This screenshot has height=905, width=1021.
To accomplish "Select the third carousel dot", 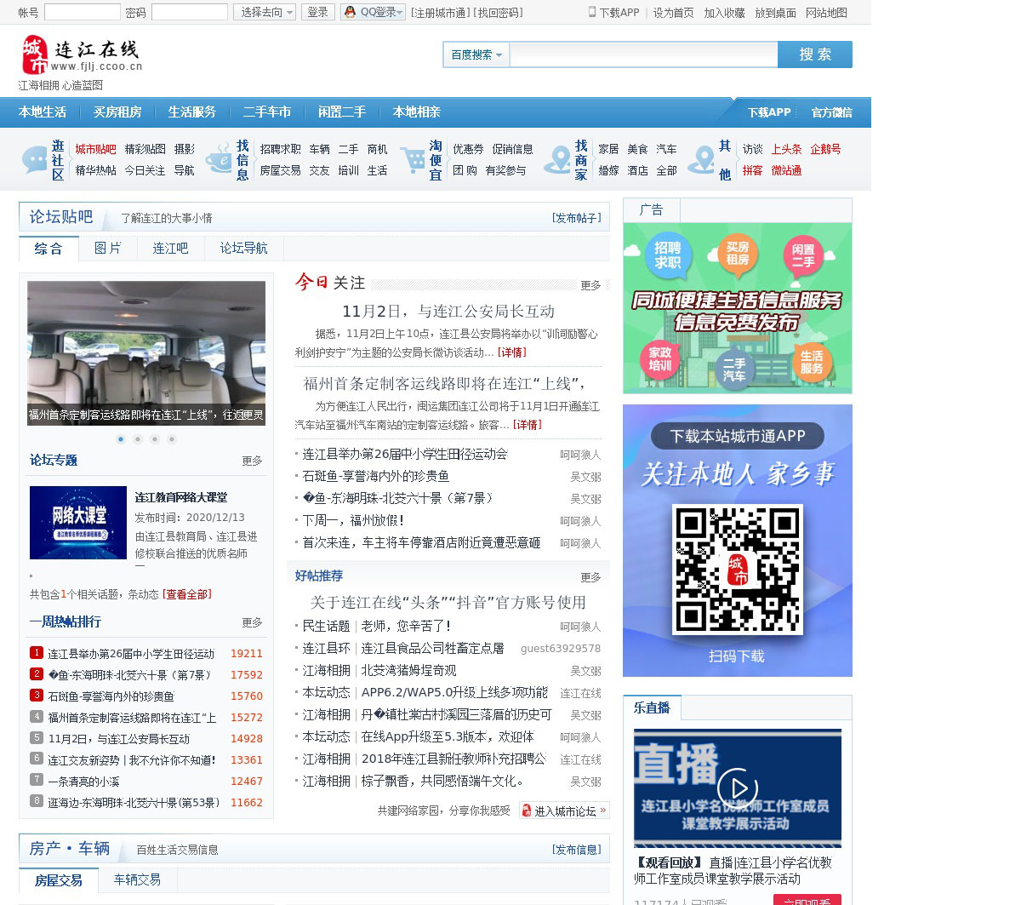I will (155, 439).
